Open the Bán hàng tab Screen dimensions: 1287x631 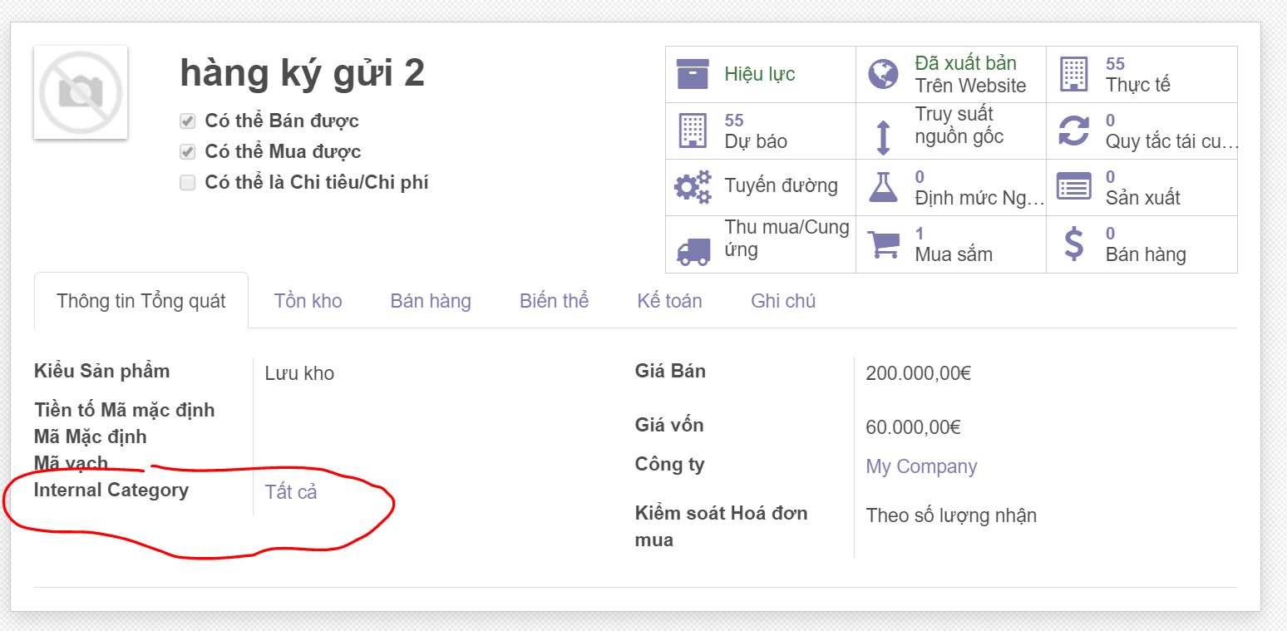[431, 301]
